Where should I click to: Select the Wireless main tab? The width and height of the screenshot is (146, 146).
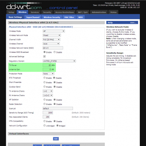pos(22,12)
